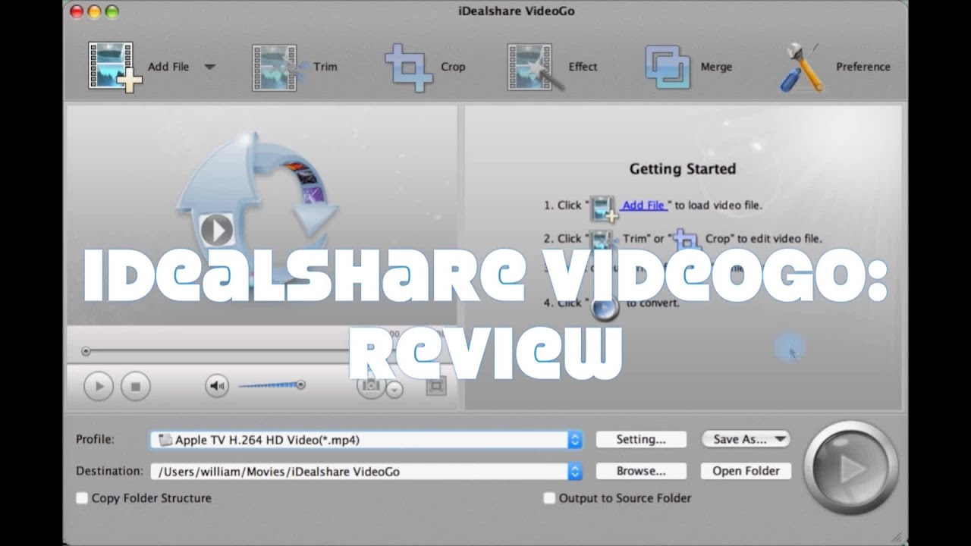Click the big round Convert button
Viewport: 971px width, 546px height.
pyautogui.click(x=850, y=468)
